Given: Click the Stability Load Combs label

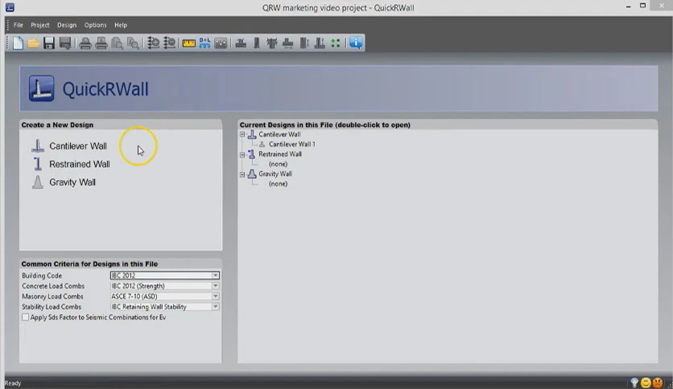Looking at the screenshot, I should point(52,307).
